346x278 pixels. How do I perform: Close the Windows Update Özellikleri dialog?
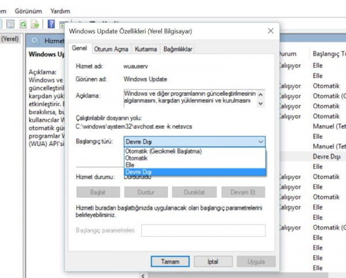tap(271, 31)
